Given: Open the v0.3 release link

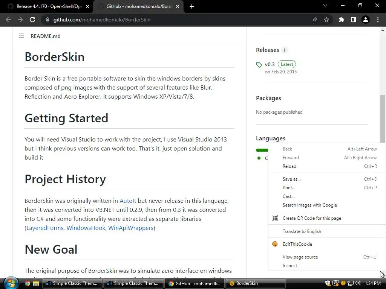Looking at the screenshot, I should 270,64.
